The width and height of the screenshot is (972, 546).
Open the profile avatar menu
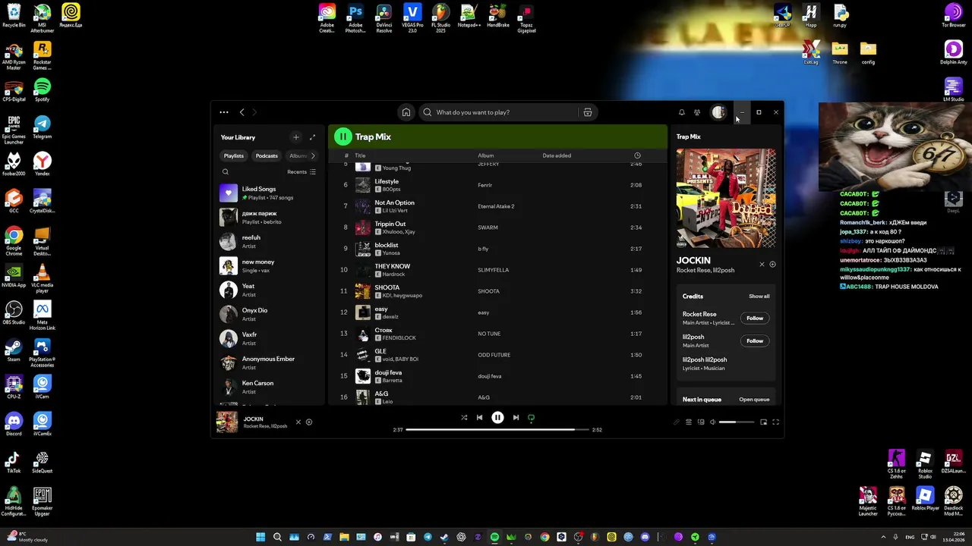tap(718, 112)
